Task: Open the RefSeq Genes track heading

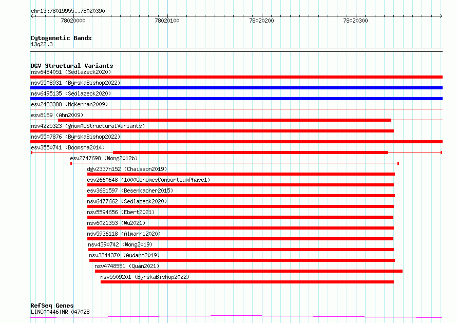Action: [x=52, y=306]
